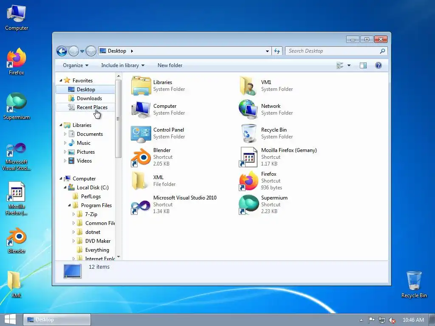Screen dimensions: 435x326
Task: Click the network tray icon
Action: click(x=382, y=320)
